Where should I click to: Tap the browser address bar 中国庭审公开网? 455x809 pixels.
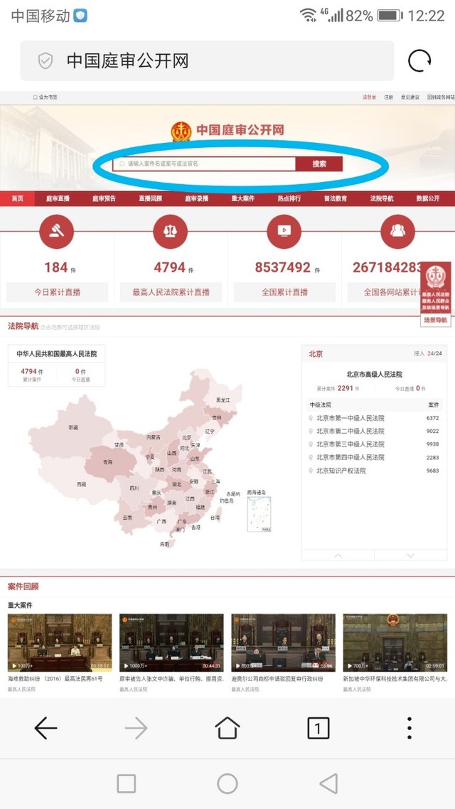[x=207, y=61]
